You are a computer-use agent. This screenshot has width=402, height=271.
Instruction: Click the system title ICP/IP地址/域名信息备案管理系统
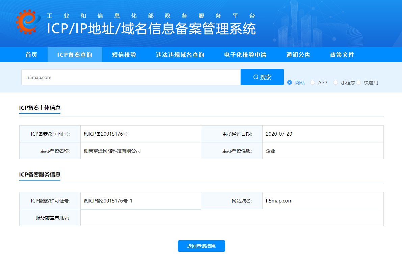click(x=151, y=28)
